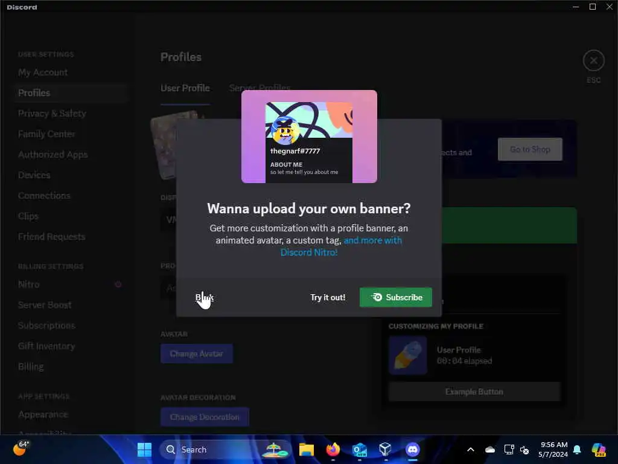Open the weather widget showing 64°
The image size is (618, 464).
pos(21,449)
